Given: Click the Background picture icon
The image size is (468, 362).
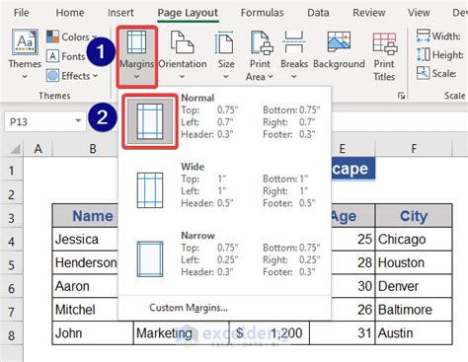Looking at the screenshot, I should pyautogui.click(x=339, y=42).
